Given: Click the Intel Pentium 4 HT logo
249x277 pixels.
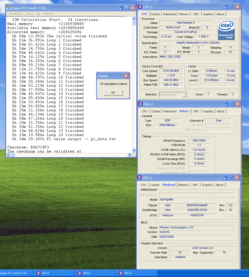Looking at the screenshot, I should (x=226, y=30).
